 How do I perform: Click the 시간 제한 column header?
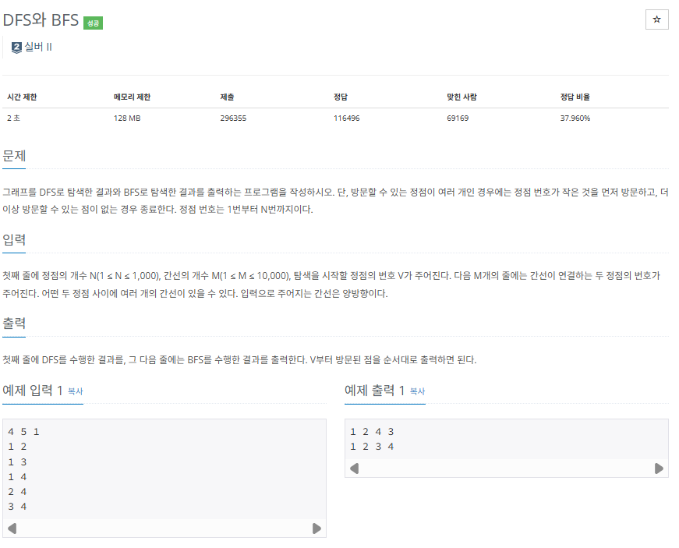(22, 97)
